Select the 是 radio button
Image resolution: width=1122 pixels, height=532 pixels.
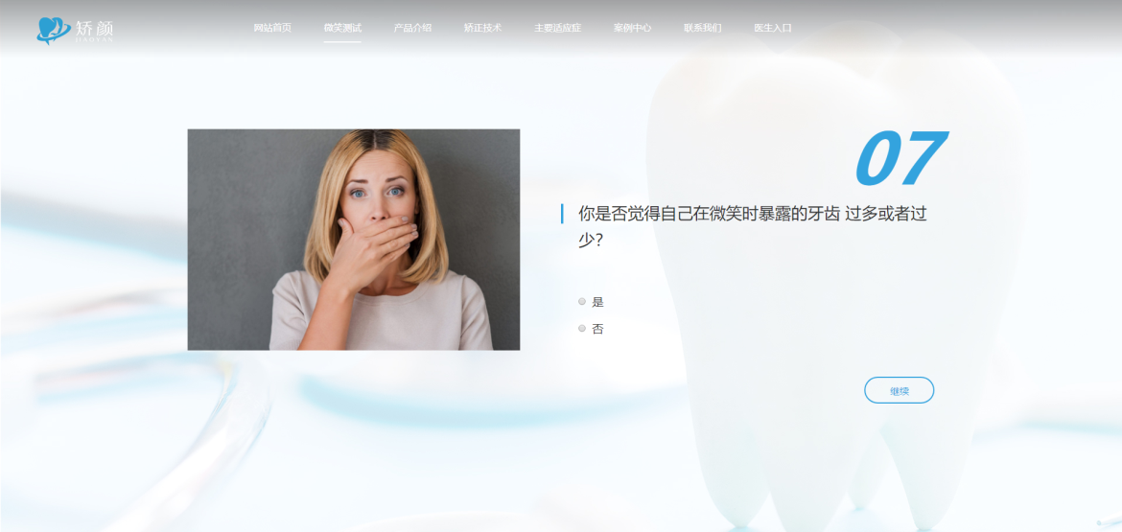coord(582,301)
